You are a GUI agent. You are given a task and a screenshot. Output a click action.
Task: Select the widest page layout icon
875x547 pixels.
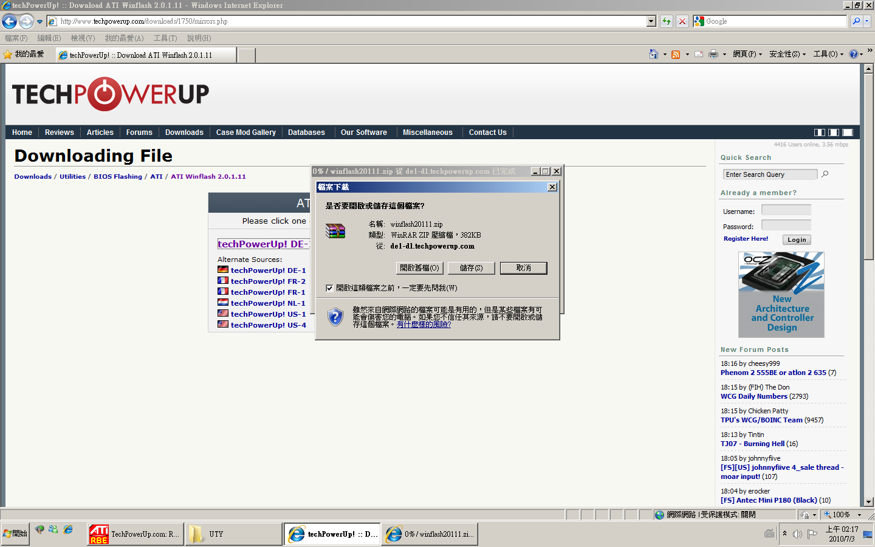(x=848, y=132)
